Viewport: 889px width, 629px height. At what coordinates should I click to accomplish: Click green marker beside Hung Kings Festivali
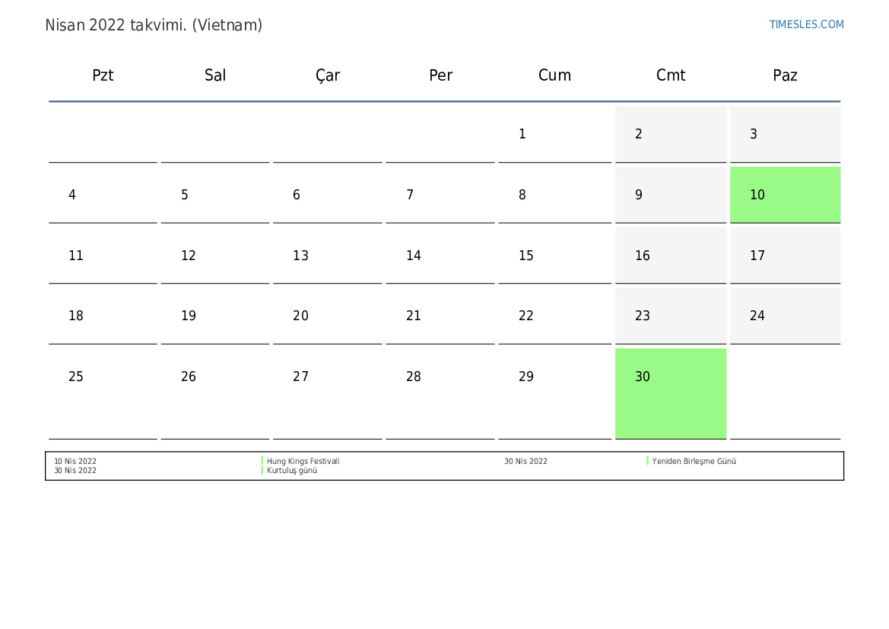pyautogui.click(x=262, y=461)
